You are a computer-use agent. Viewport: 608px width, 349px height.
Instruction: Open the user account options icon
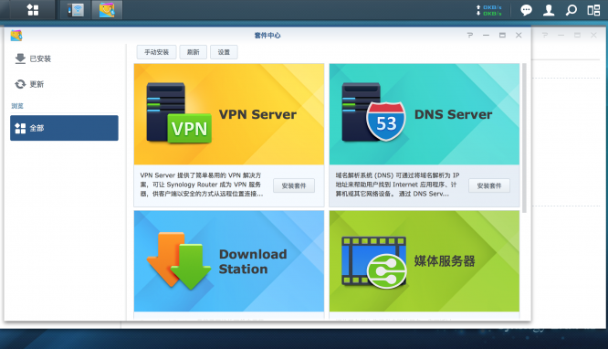[x=549, y=10]
